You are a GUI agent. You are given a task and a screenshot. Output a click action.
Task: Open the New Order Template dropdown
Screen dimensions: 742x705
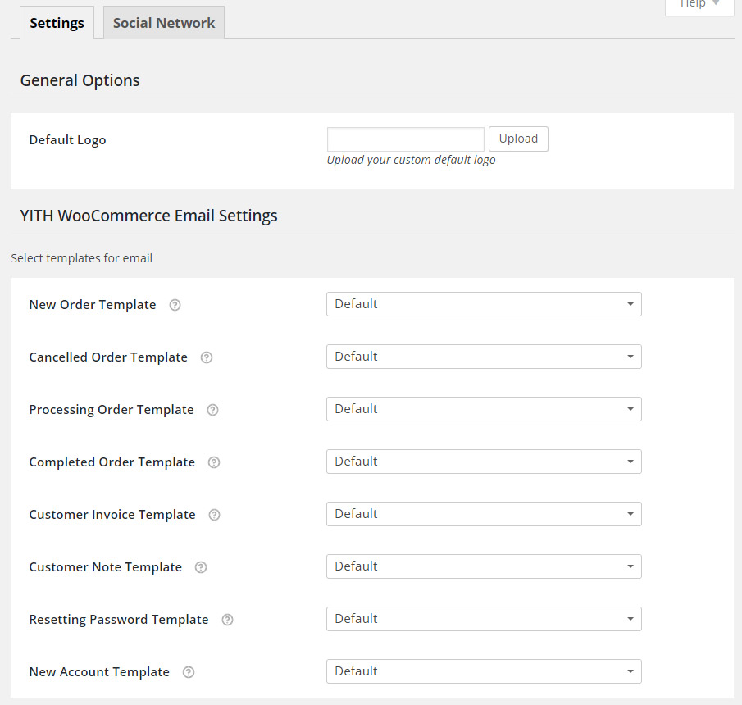pos(484,304)
